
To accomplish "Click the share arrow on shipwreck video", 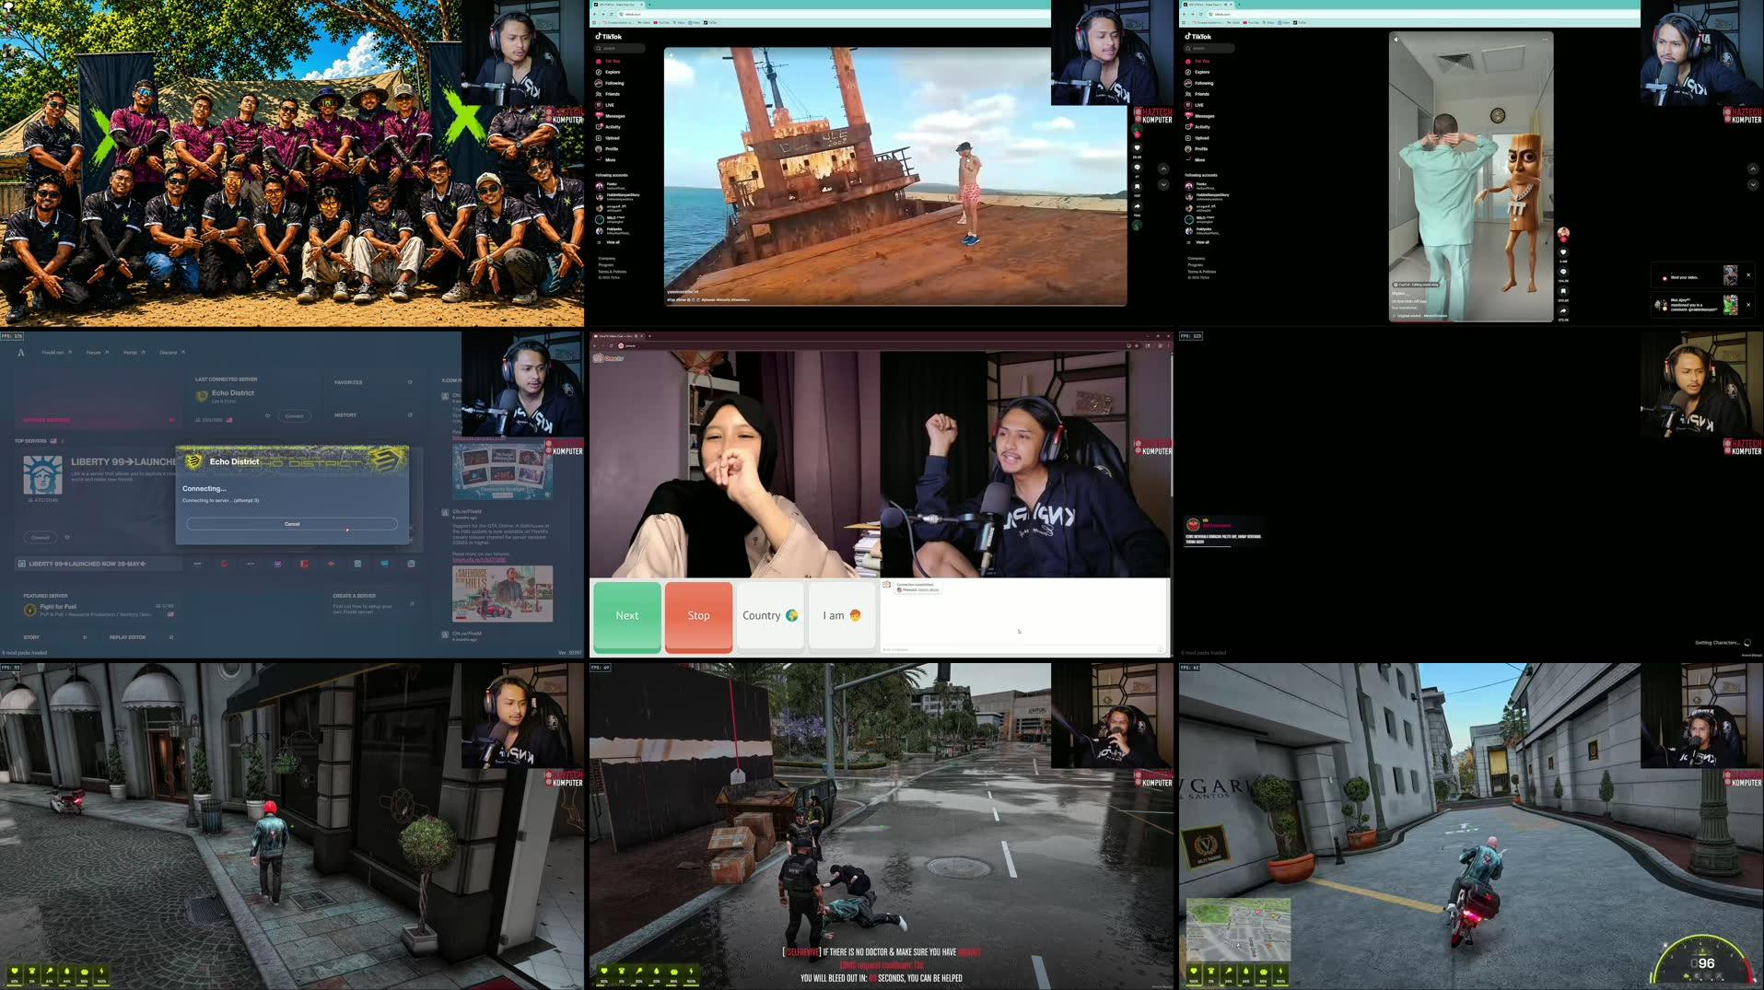I will [1137, 206].
